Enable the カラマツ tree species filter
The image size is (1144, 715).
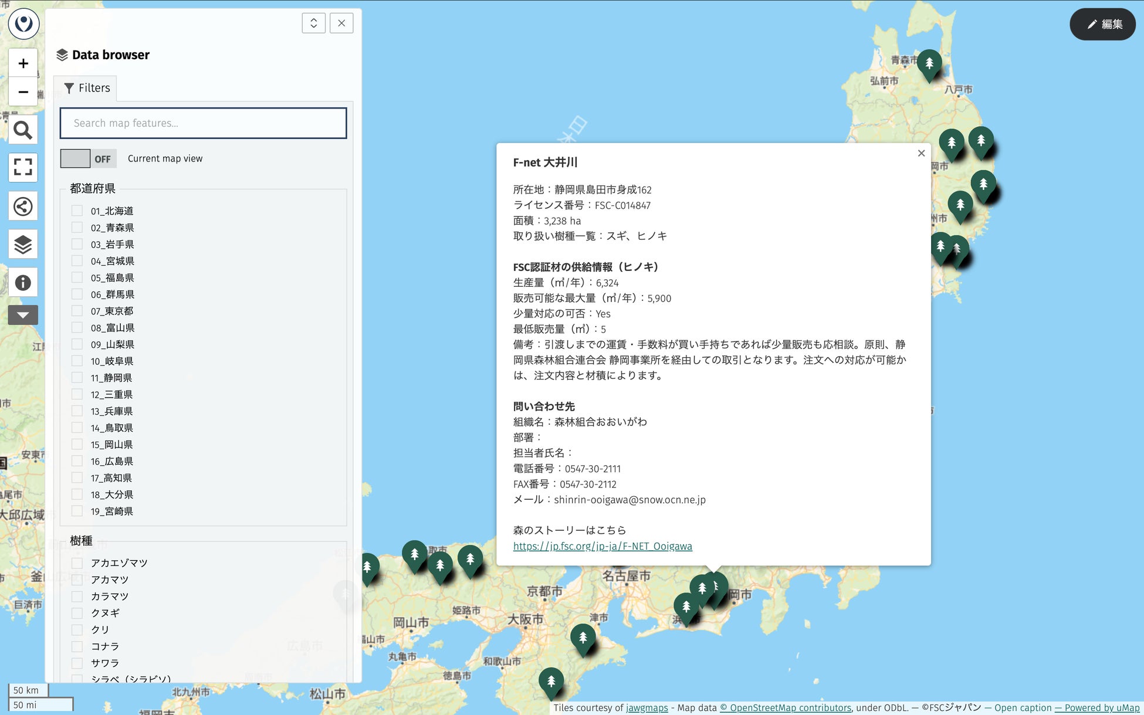[x=77, y=597]
